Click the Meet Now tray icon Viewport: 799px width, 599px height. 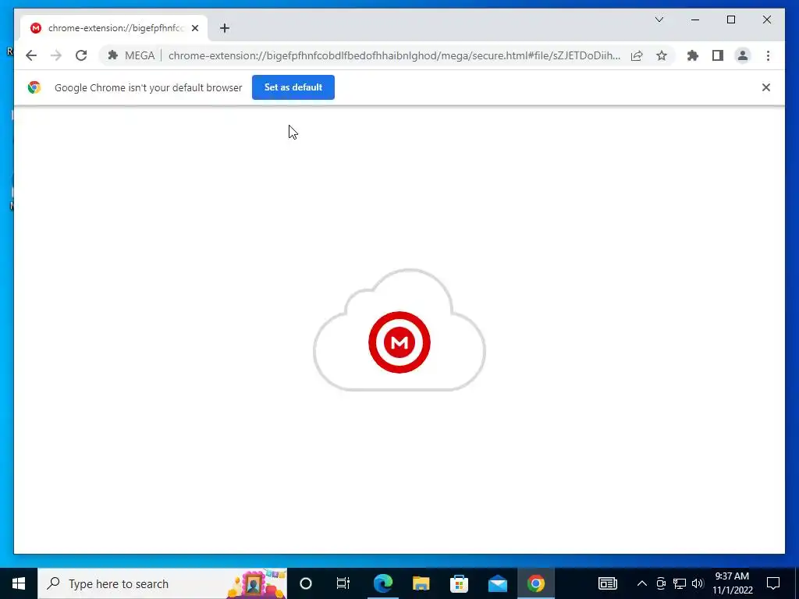(661, 583)
